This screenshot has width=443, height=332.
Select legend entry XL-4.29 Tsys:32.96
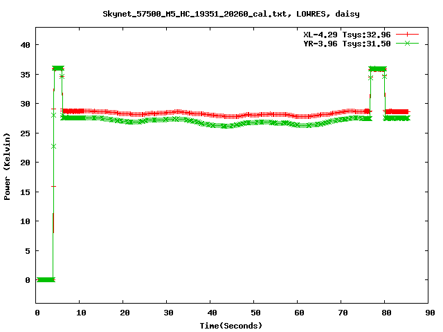347,35
